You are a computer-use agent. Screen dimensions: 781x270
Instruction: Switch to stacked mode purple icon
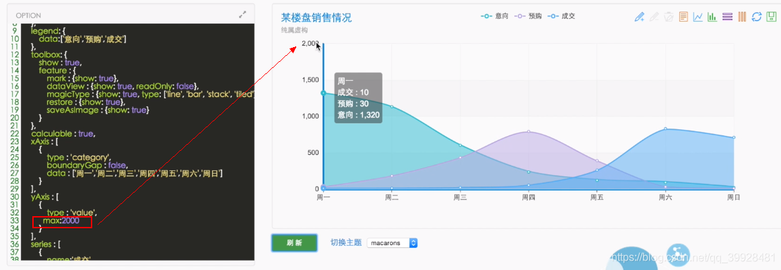point(727,17)
